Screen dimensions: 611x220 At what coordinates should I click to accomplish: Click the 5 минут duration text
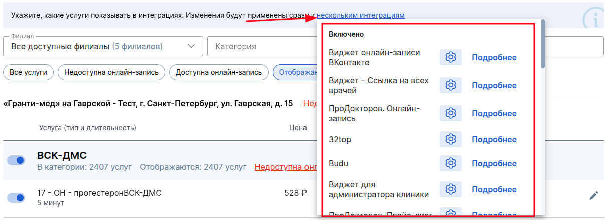(50, 203)
